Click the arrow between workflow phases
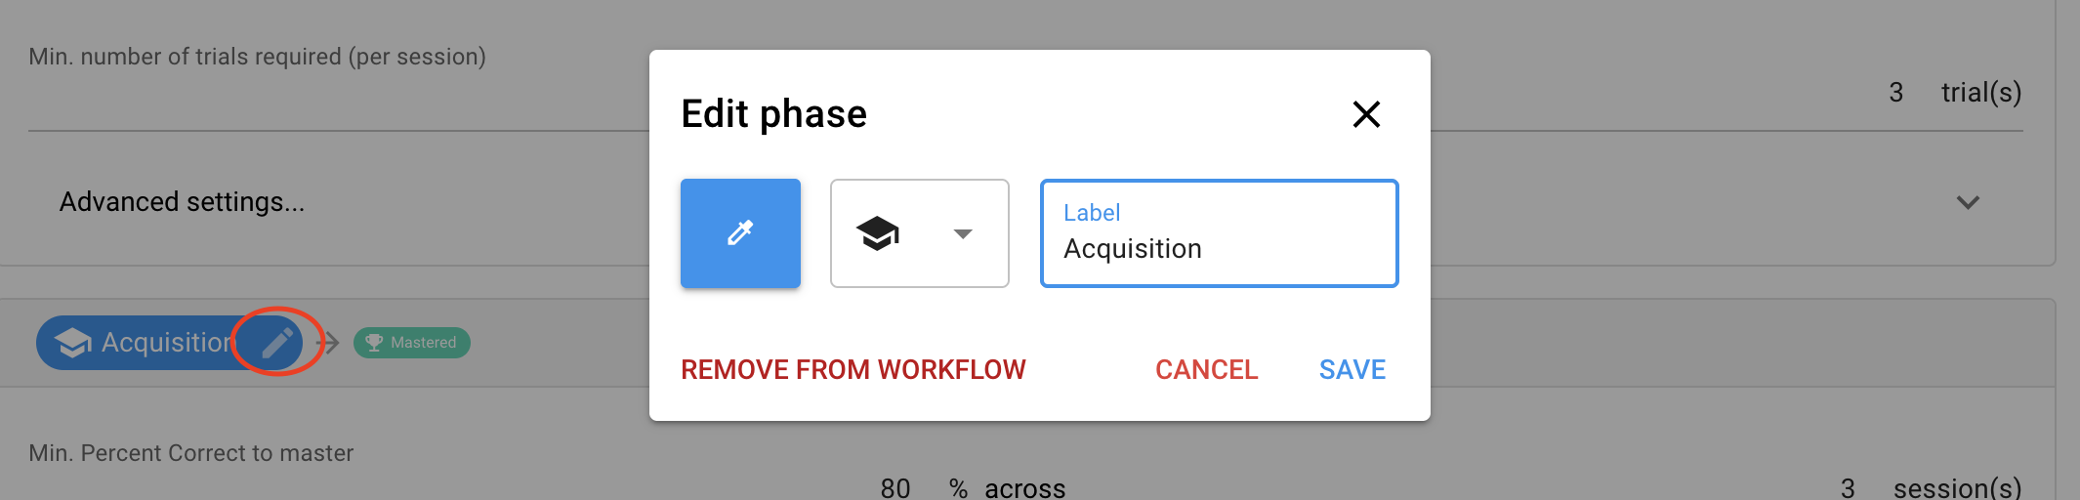This screenshot has height=500, width=2080. coord(329,343)
